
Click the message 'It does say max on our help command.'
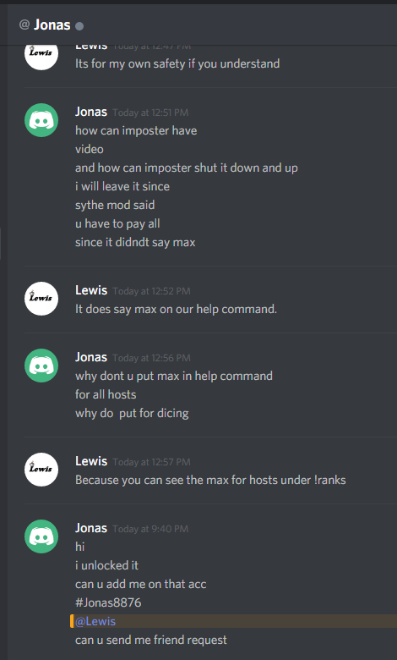176,309
